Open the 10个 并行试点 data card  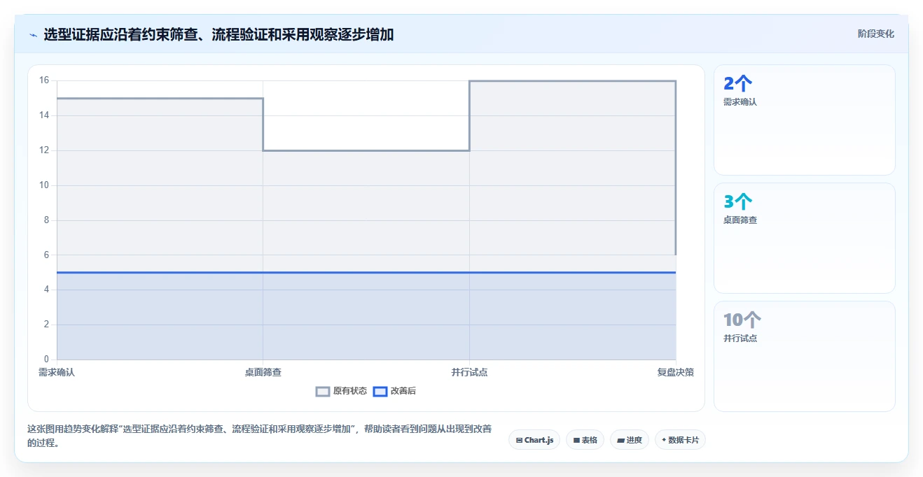pos(804,356)
